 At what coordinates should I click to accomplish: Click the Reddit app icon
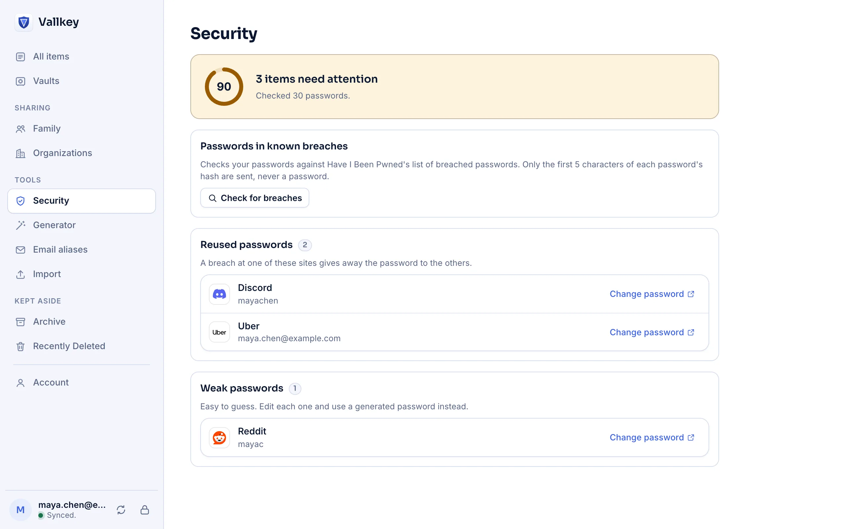pyautogui.click(x=219, y=438)
